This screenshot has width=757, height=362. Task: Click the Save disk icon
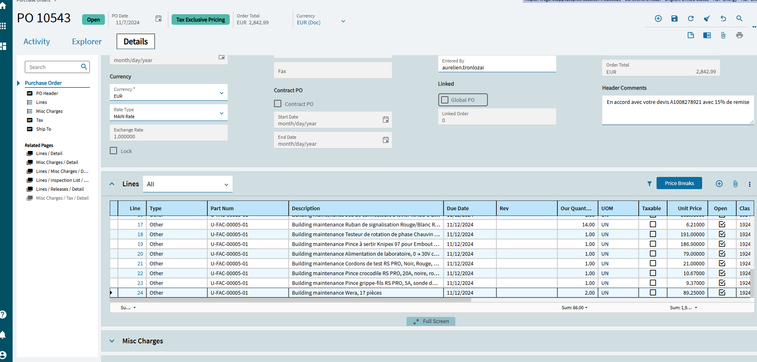click(x=674, y=19)
